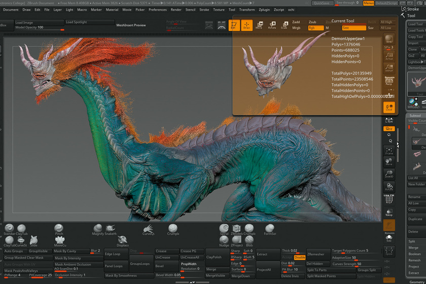Screen dimensions: 426x284
Task: Toggle the Rgb painting mode
Action: pos(315,28)
